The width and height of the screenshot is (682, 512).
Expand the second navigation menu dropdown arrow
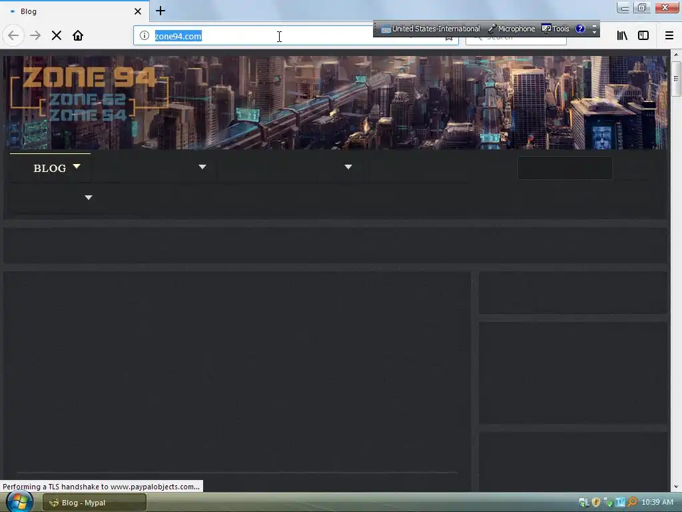[x=202, y=167]
